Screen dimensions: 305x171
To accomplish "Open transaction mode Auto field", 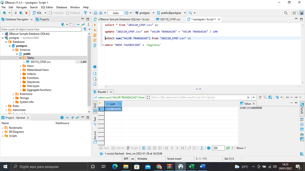I will [x=116, y=13].
